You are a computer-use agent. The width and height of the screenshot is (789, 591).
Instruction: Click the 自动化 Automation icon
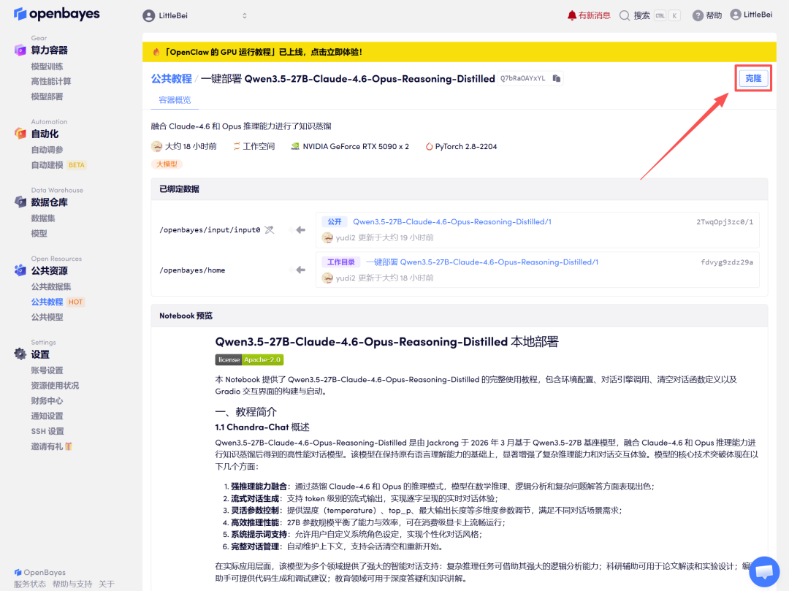(20, 133)
